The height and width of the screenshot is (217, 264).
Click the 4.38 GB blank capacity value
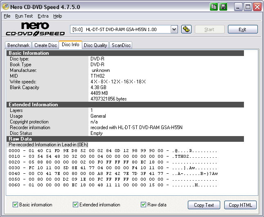pos(99,87)
